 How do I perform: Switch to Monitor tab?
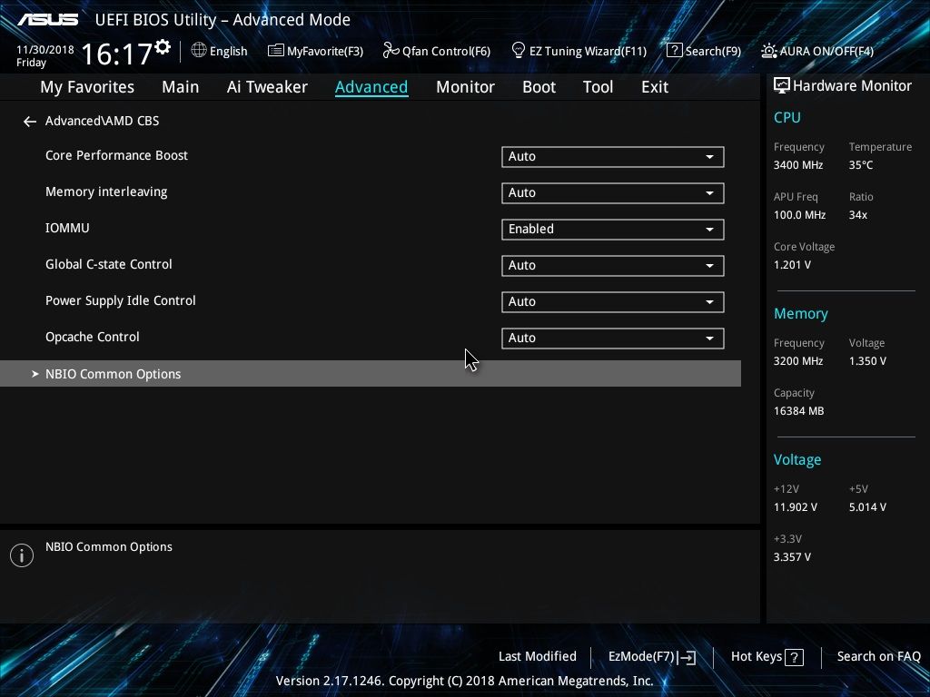465,87
